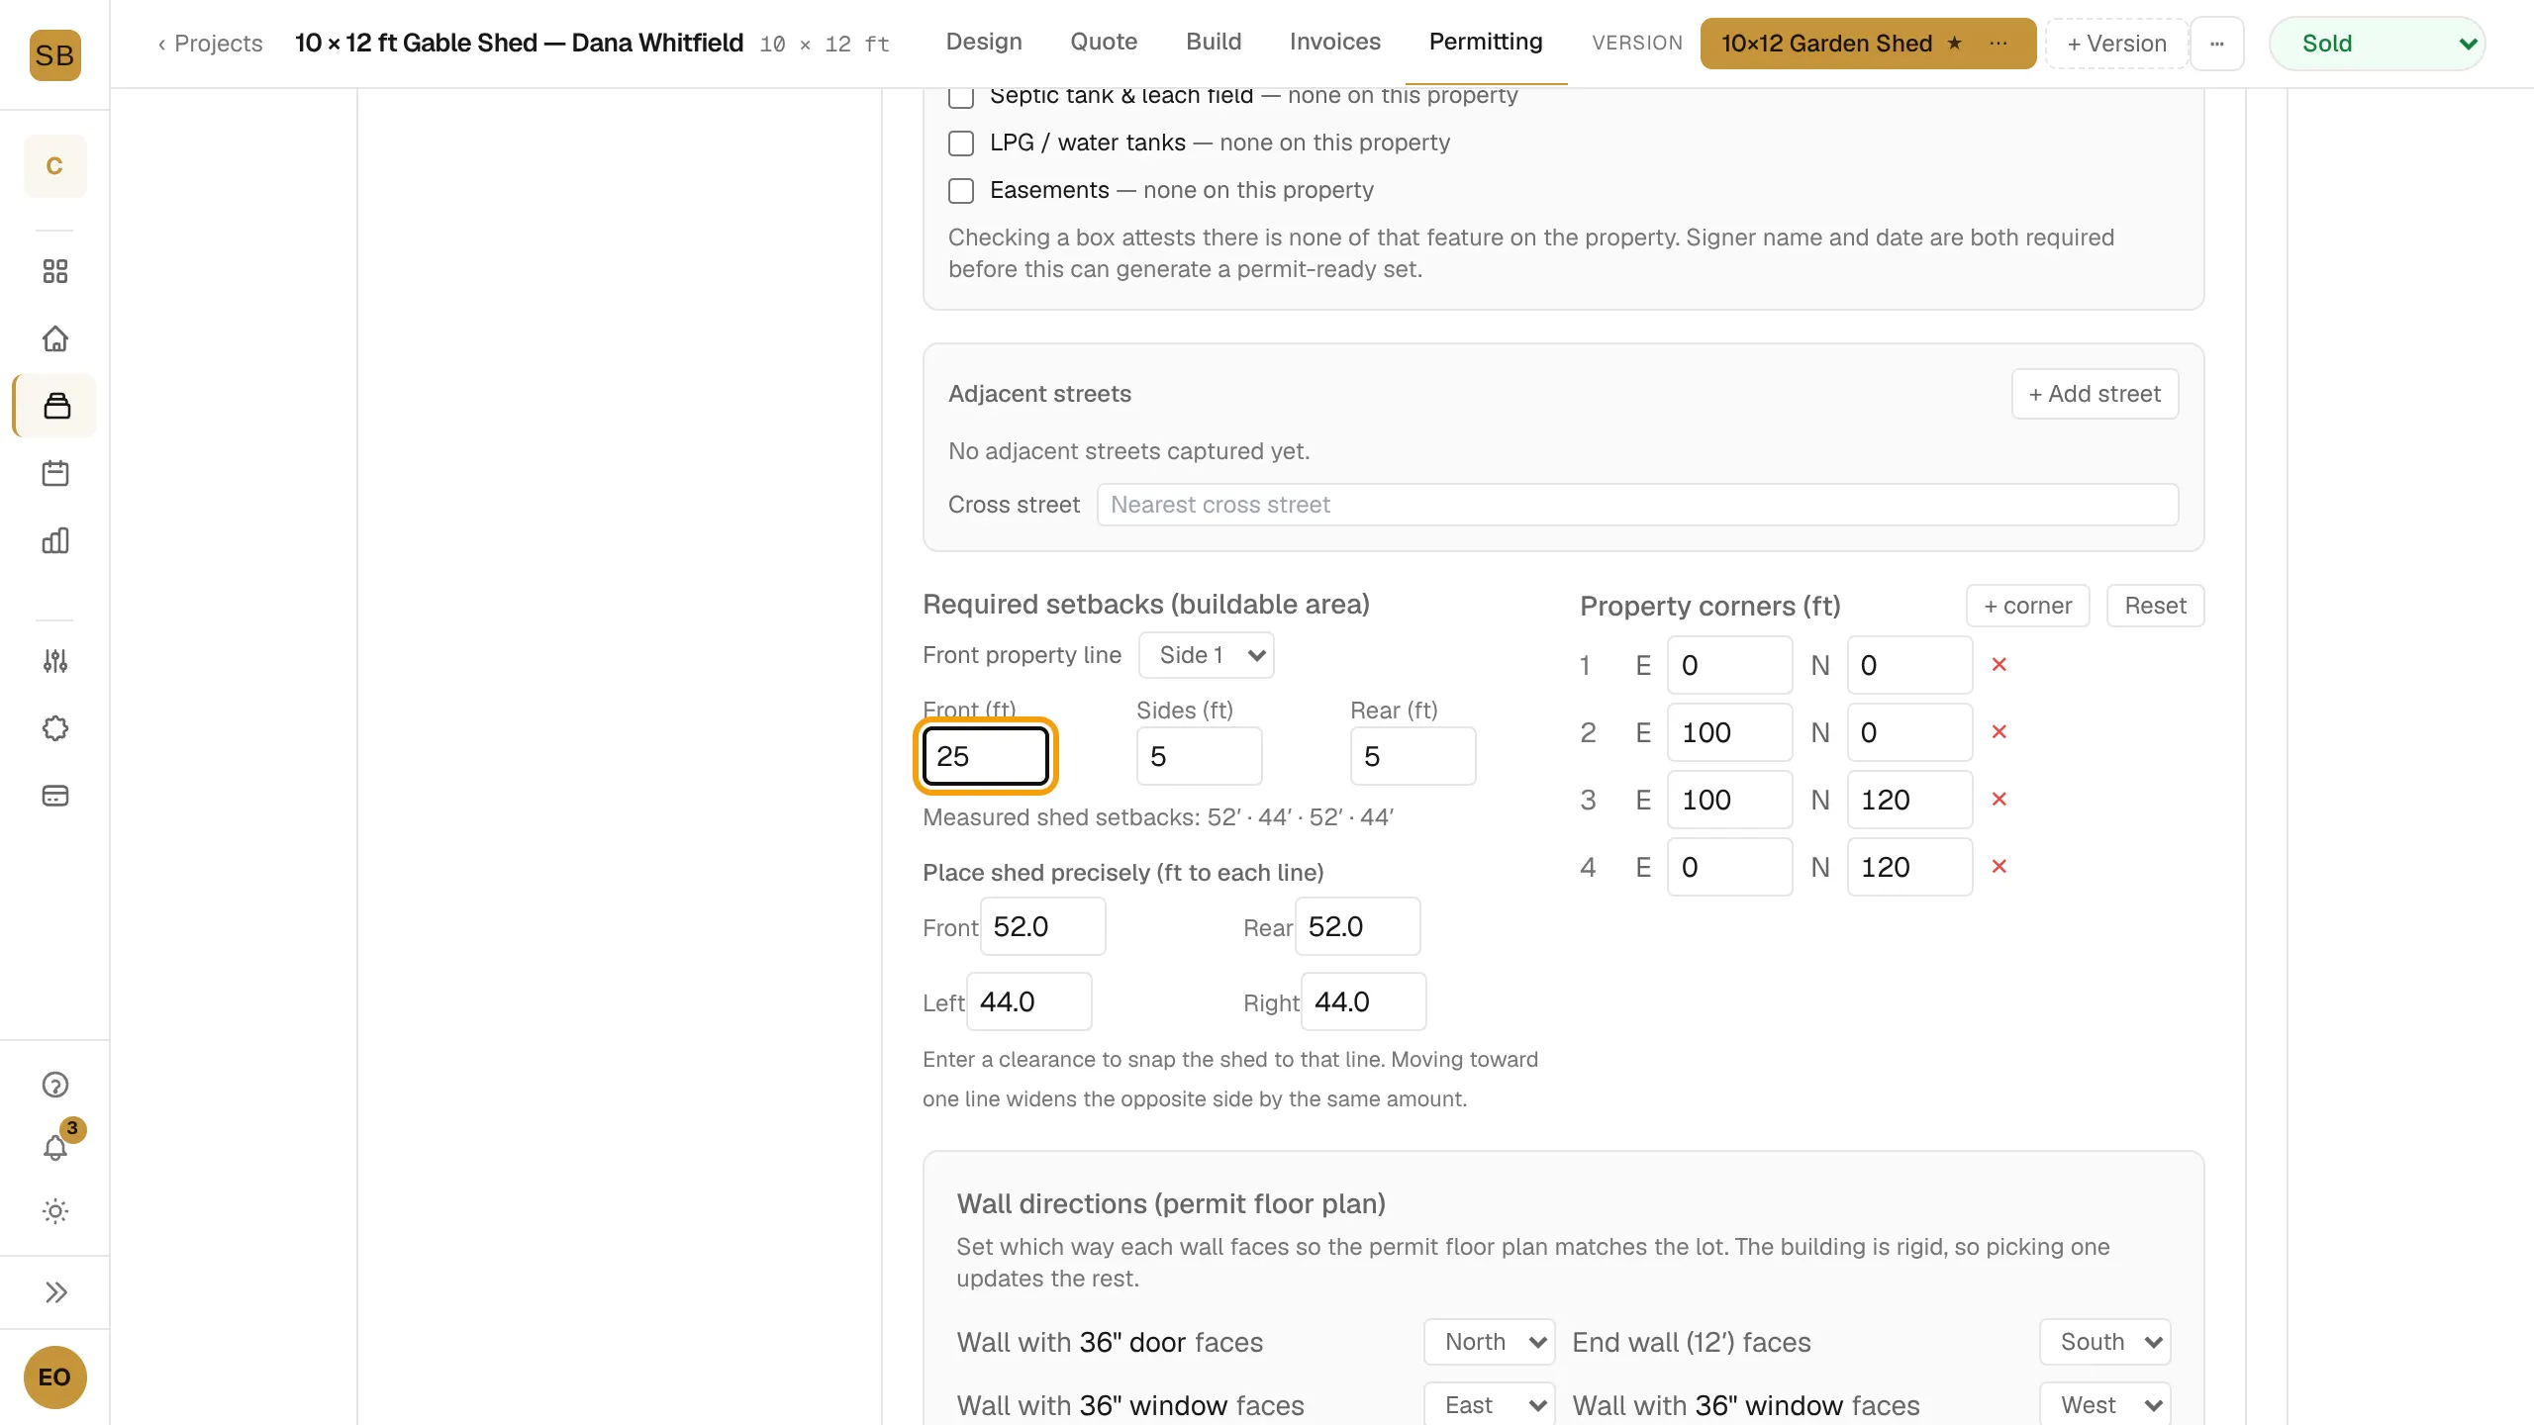
Task: Click the Cross street input field
Action: point(1637,505)
